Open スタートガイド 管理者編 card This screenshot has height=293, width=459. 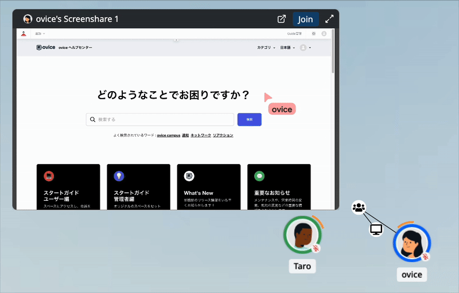coord(138,187)
